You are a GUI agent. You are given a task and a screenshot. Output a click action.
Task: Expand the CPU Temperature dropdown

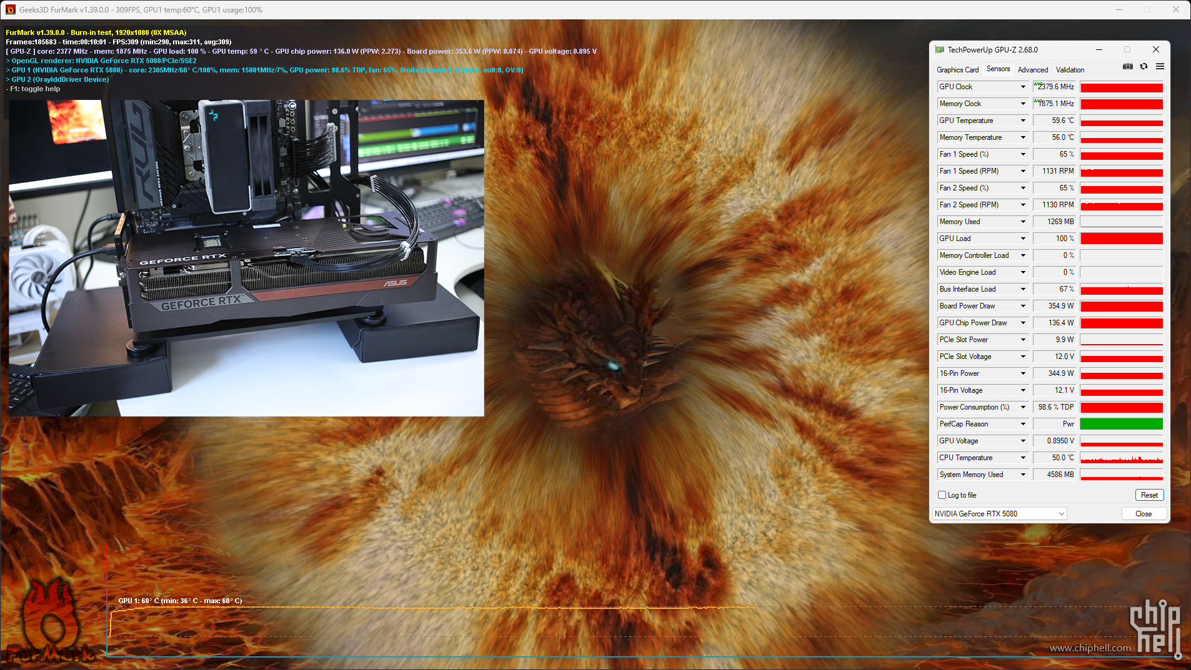(x=1023, y=458)
